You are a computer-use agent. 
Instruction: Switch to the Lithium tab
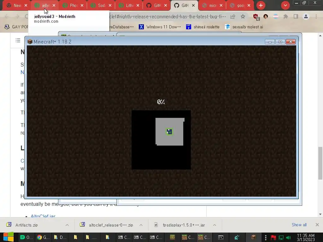129,5
